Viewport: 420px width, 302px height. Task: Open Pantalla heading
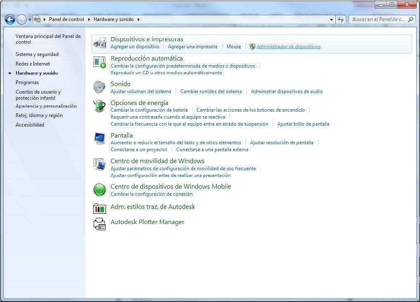(x=122, y=136)
